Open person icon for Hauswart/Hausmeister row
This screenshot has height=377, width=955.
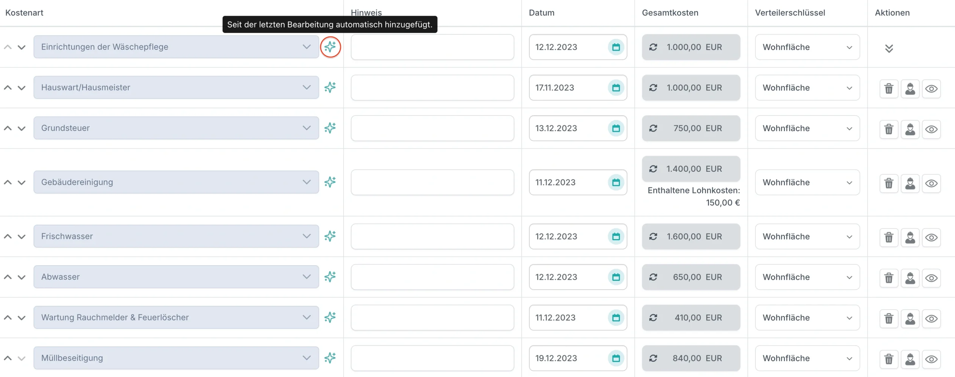click(x=910, y=89)
